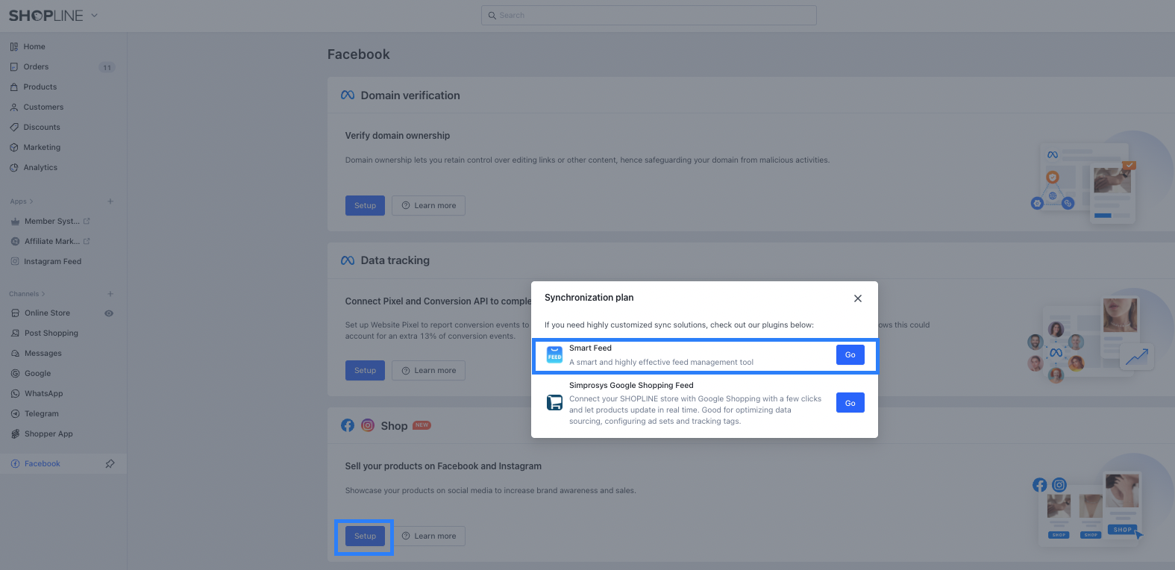This screenshot has width=1175, height=570.
Task: Close the Synchronization plan dialog
Action: 858,298
